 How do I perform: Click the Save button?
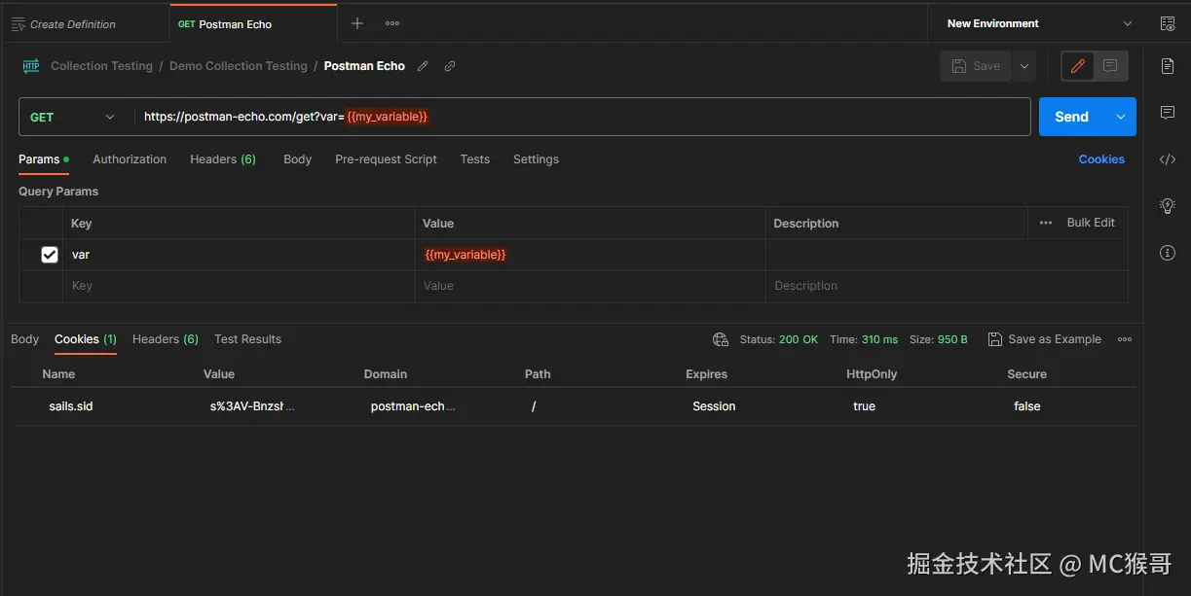[977, 66]
